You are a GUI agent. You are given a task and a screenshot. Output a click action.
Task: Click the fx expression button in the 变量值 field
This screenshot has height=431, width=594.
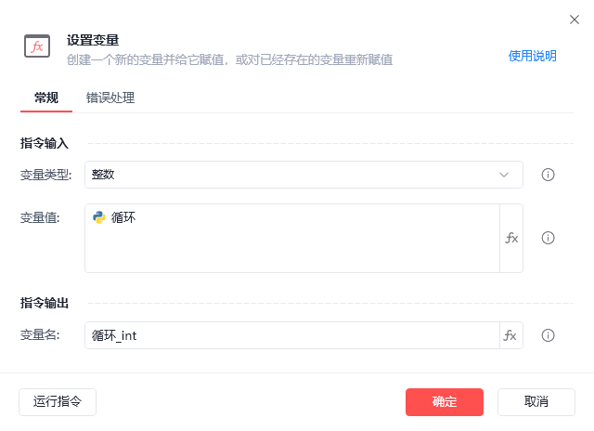point(511,238)
